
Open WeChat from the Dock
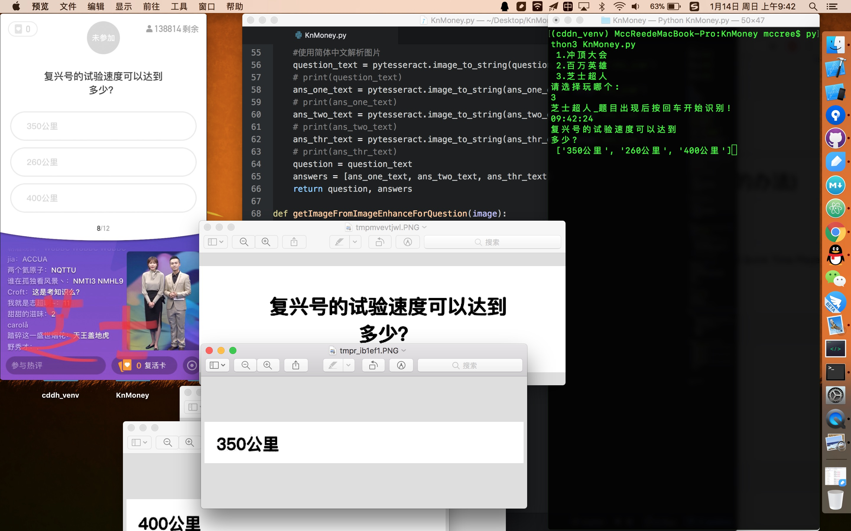pos(835,279)
